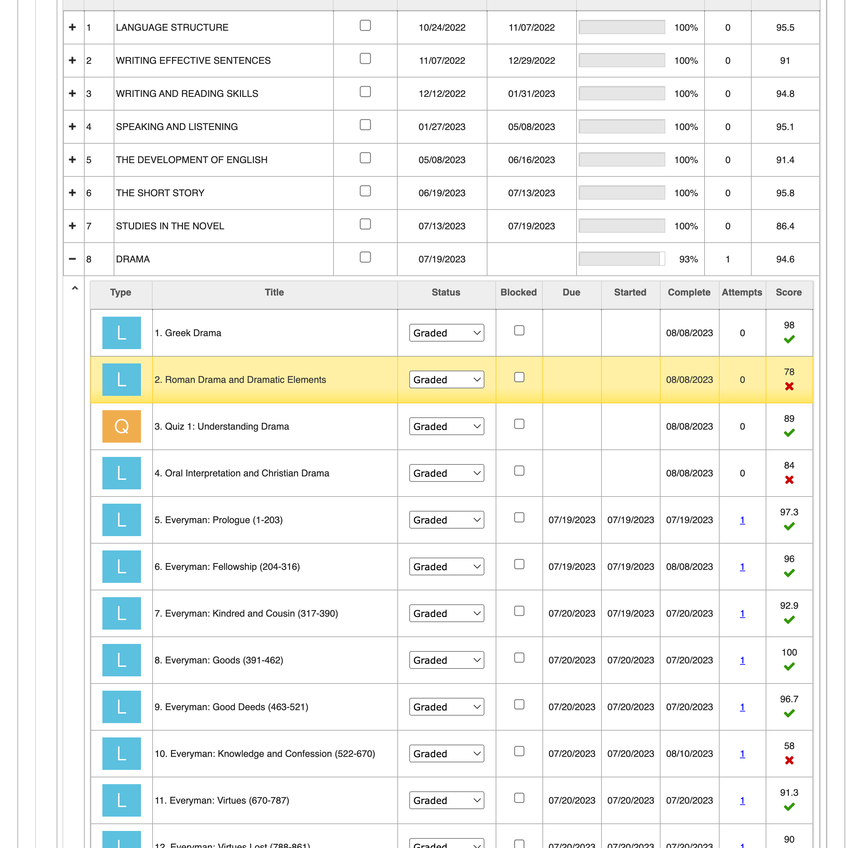Click the red X under score 58
865x848 pixels.
point(789,760)
